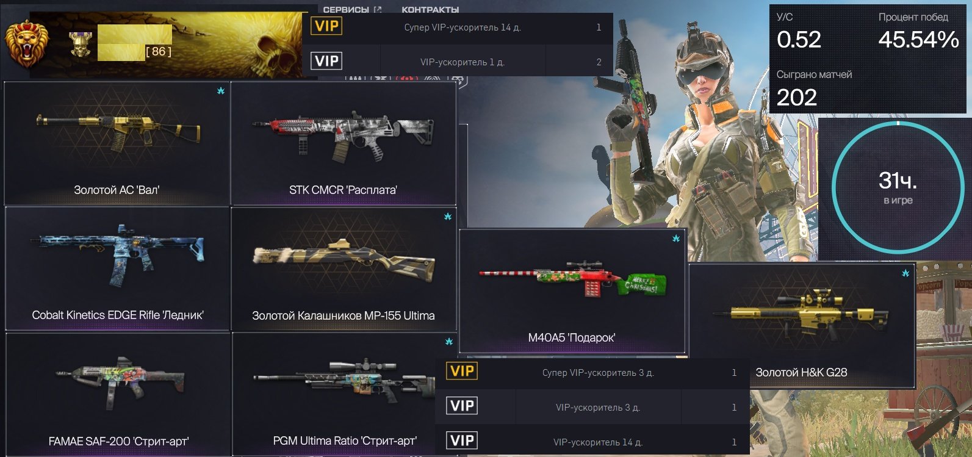Image resolution: width=972 pixels, height=457 pixels.
Task: Select the white VIP-ускоритель 1 д. icon
Action: point(326,61)
